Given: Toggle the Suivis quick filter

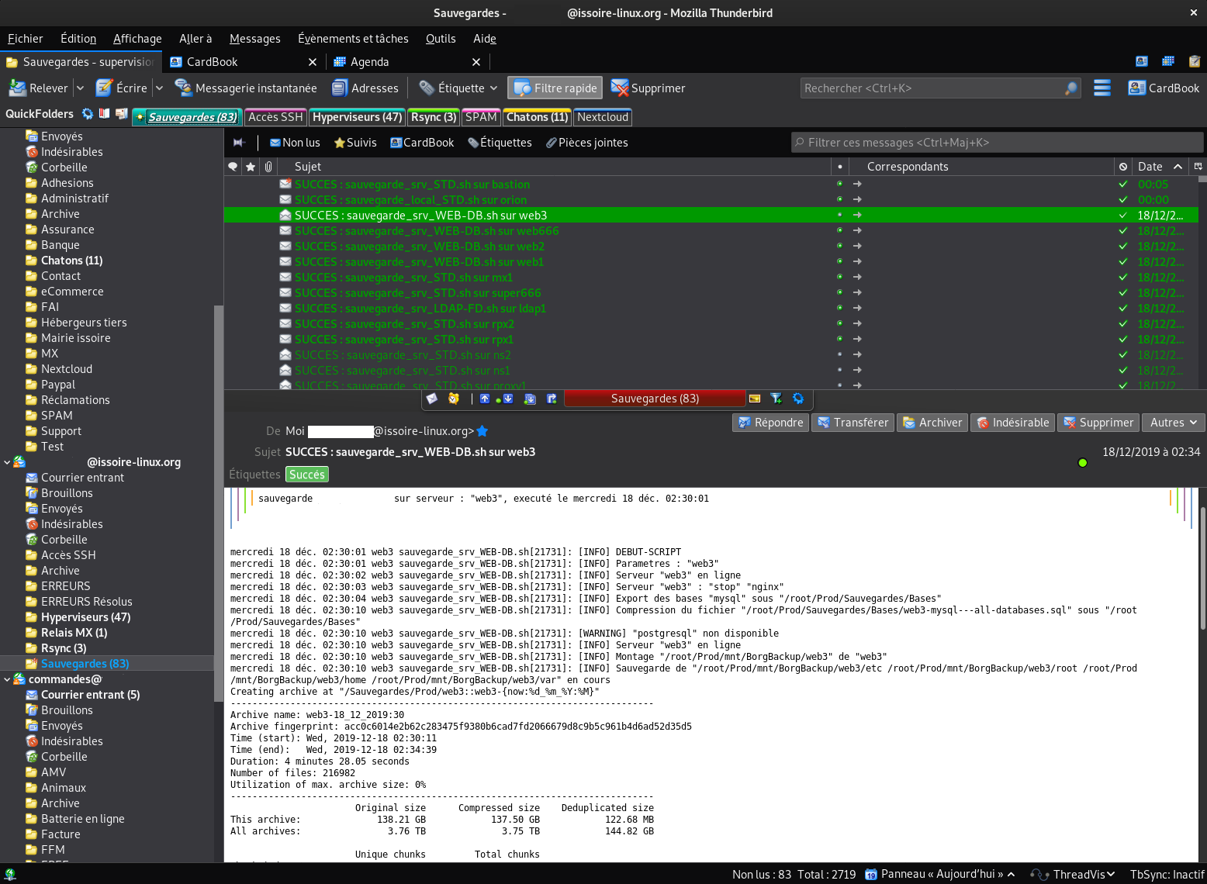Looking at the screenshot, I should [355, 143].
